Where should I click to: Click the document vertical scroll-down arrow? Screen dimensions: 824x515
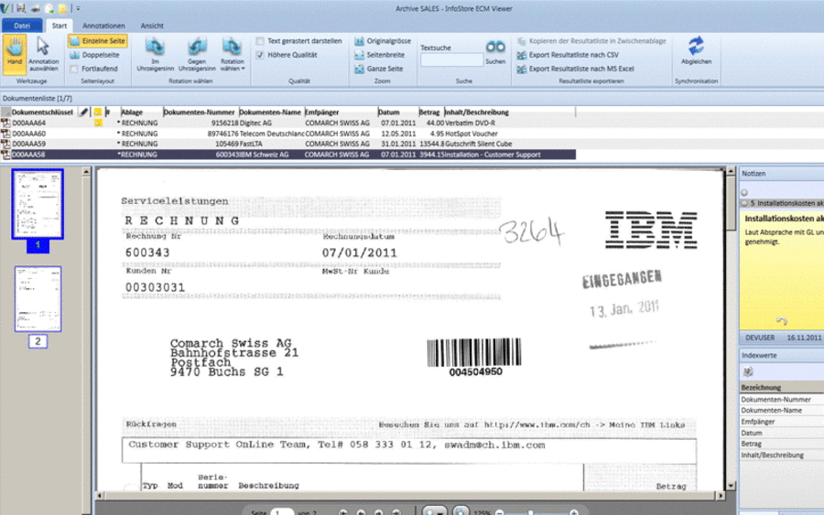click(731, 486)
